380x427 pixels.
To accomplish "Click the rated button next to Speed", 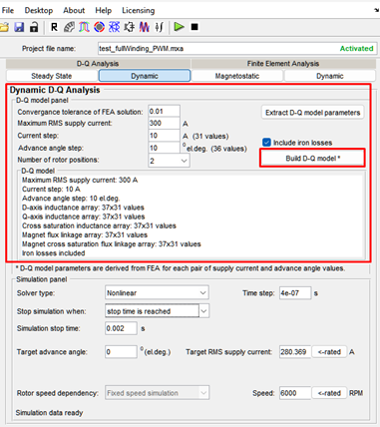I will [x=329, y=393].
